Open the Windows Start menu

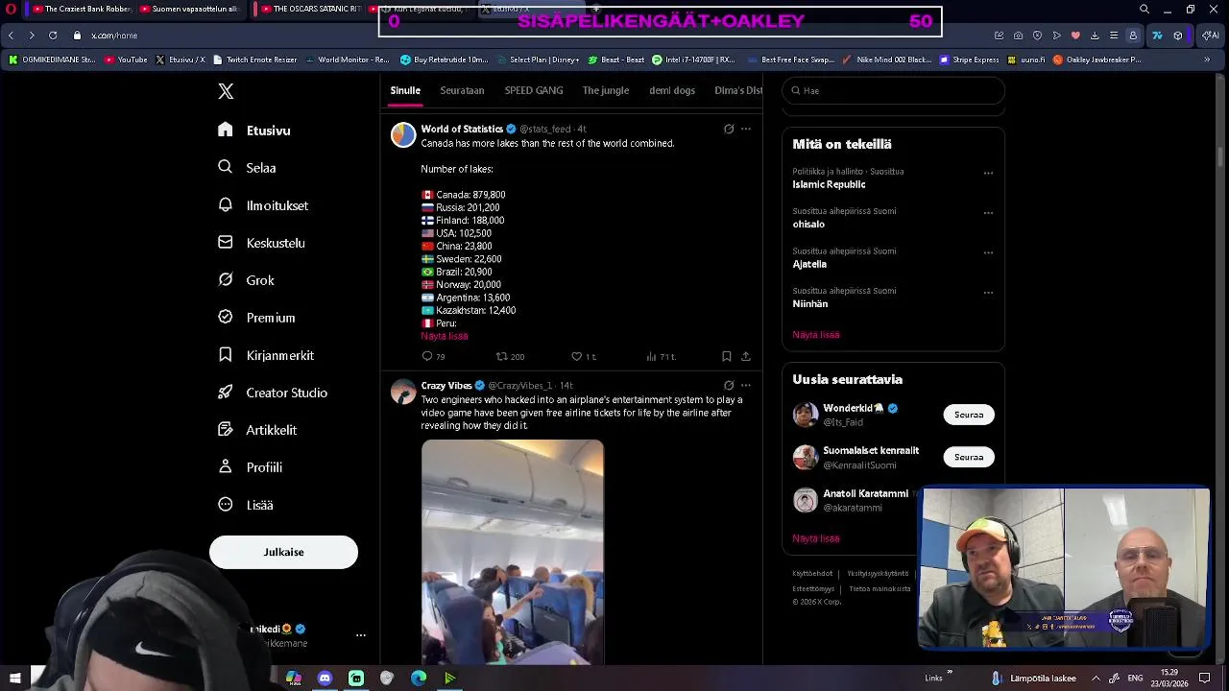(14, 679)
